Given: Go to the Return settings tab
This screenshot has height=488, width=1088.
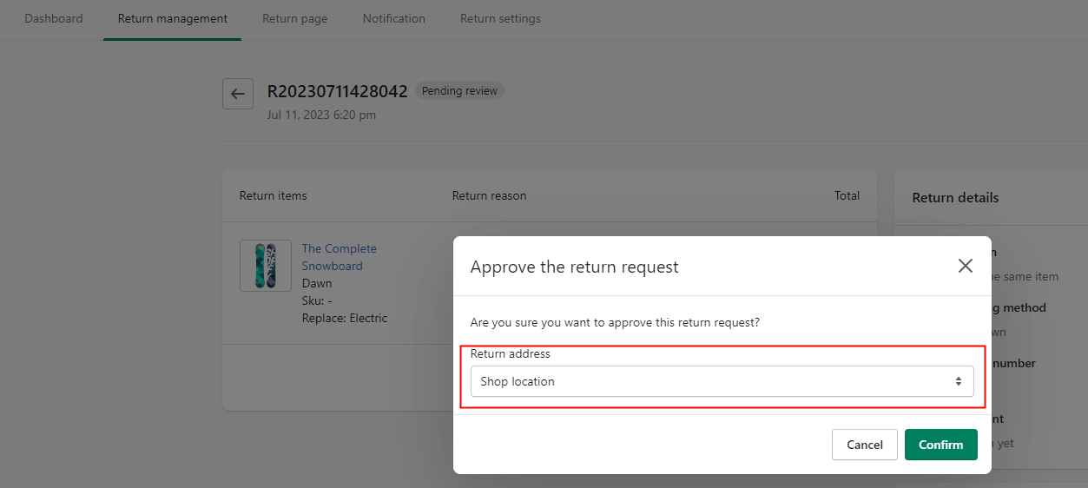Looking at the screenshot, I should [x=500, y=18].
